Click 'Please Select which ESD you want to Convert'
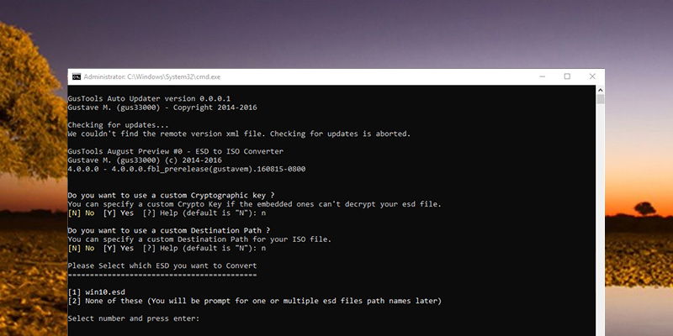This screenshot has height=336, width=673. 162,265
